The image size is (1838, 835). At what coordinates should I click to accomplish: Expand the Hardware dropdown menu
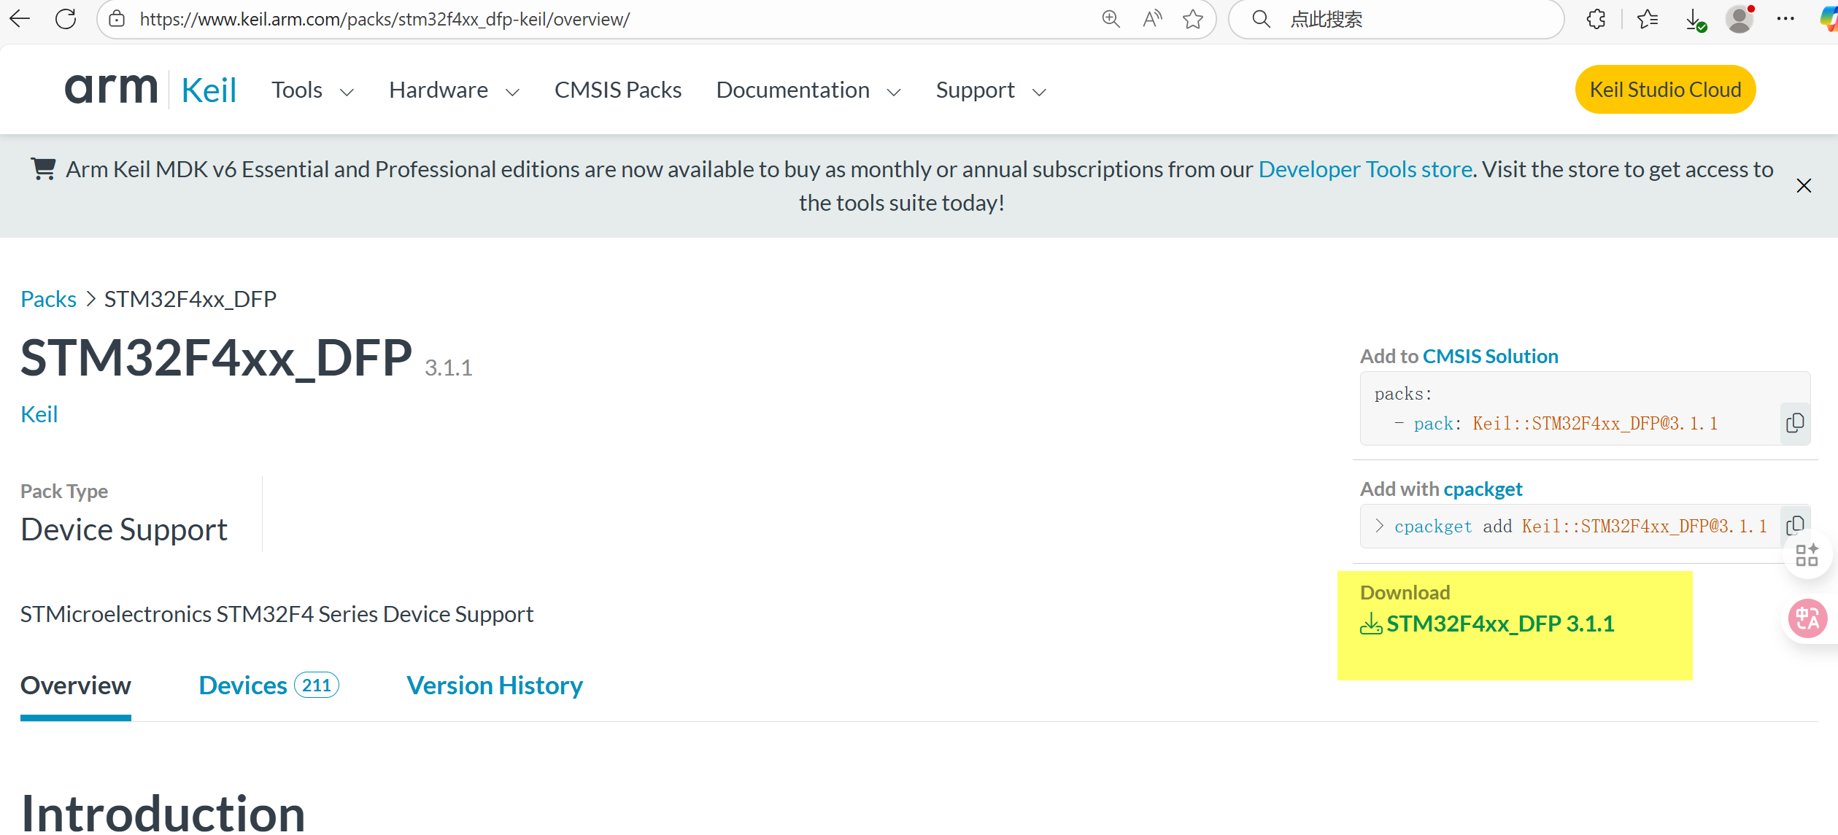[454, 90]
